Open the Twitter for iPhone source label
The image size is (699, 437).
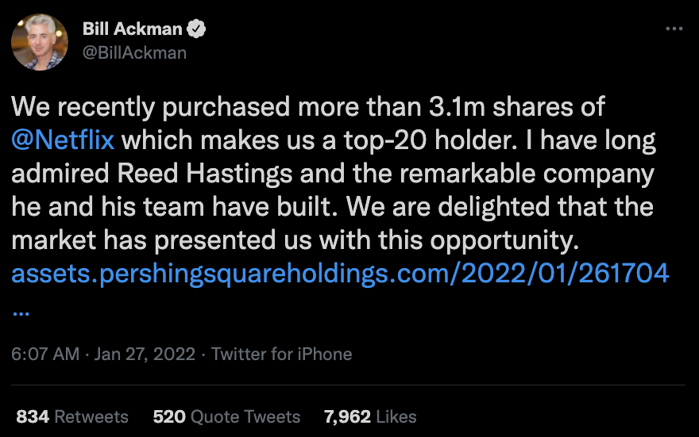tap(281, 354)
